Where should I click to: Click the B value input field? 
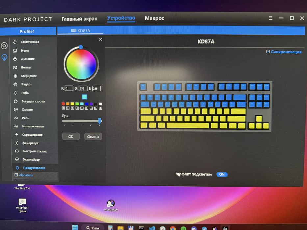coord(96,88)
